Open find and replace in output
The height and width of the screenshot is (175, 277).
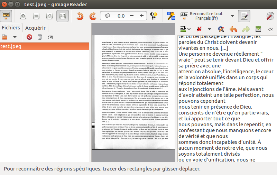[x=221, y=29]
